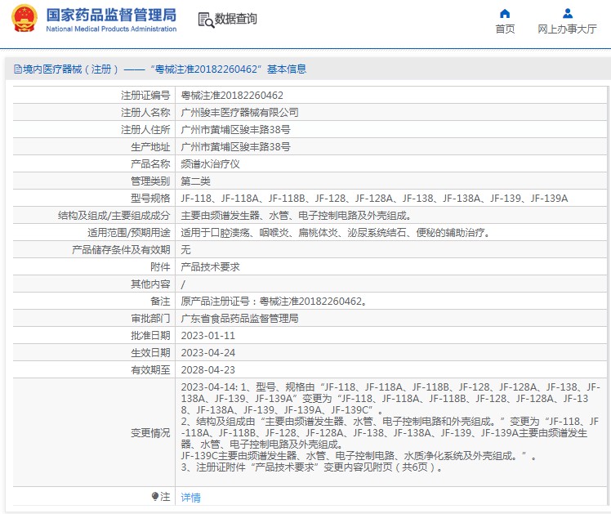Click registrant name 广州骏丰医疗器械有限公司
Image resolution: width=611 pixels, height=514 pixels.
tap(239, 113)
